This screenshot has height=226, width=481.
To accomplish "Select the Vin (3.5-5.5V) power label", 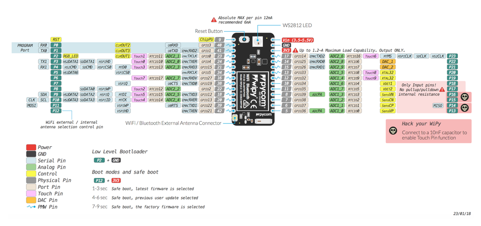I will [298, 39].
